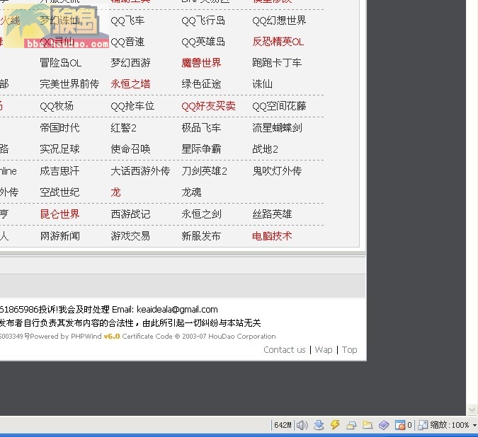
Task: Open the red 魔兽世界 link
Action: pos(201,63)
